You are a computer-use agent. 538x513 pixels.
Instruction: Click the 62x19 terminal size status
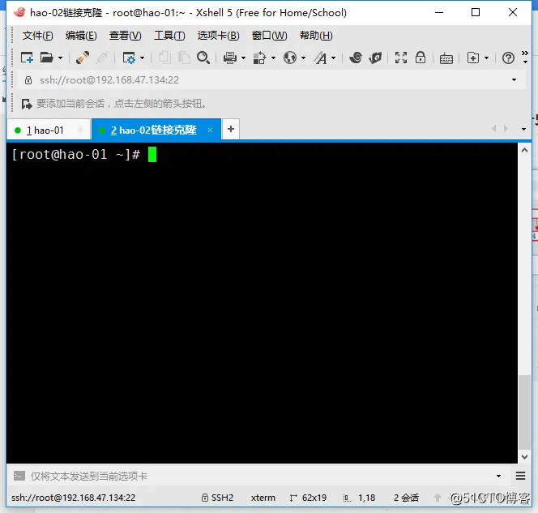[308, 498]
